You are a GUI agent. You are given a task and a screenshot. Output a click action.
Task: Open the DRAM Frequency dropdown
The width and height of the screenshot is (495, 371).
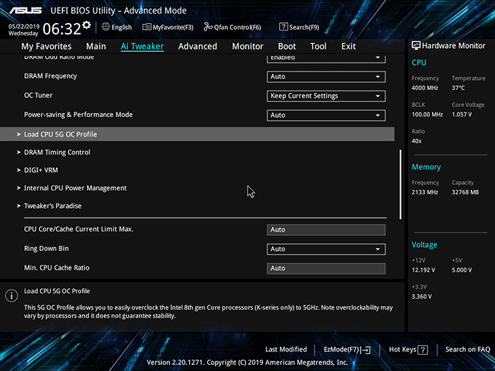(x=325, y=77)
